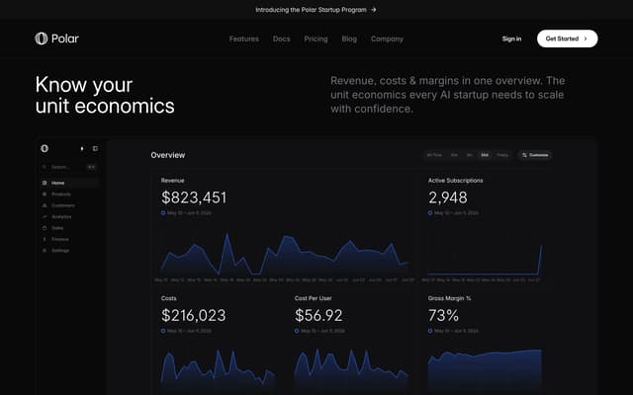
Task: Select Analytics label in dashboard sidebar
Action: coord(61,217)
